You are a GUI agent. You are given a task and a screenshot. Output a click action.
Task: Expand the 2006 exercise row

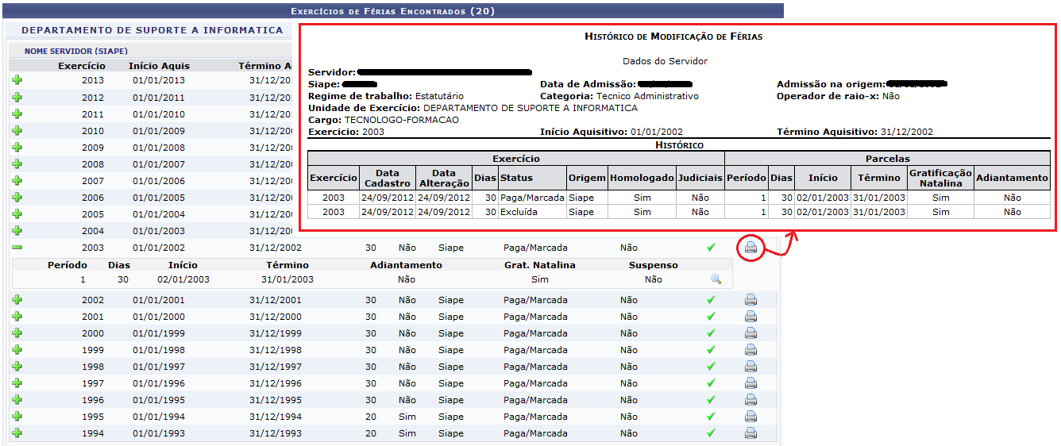coord(17,197)
